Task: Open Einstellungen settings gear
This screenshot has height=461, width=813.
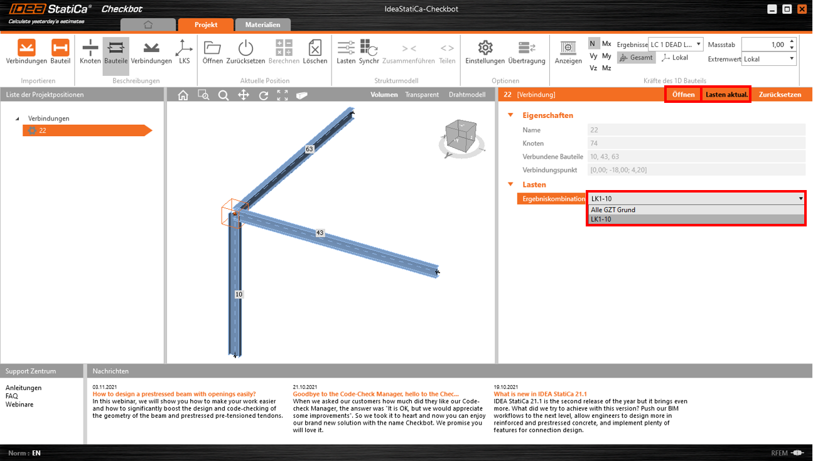Action: pos(485,52)
